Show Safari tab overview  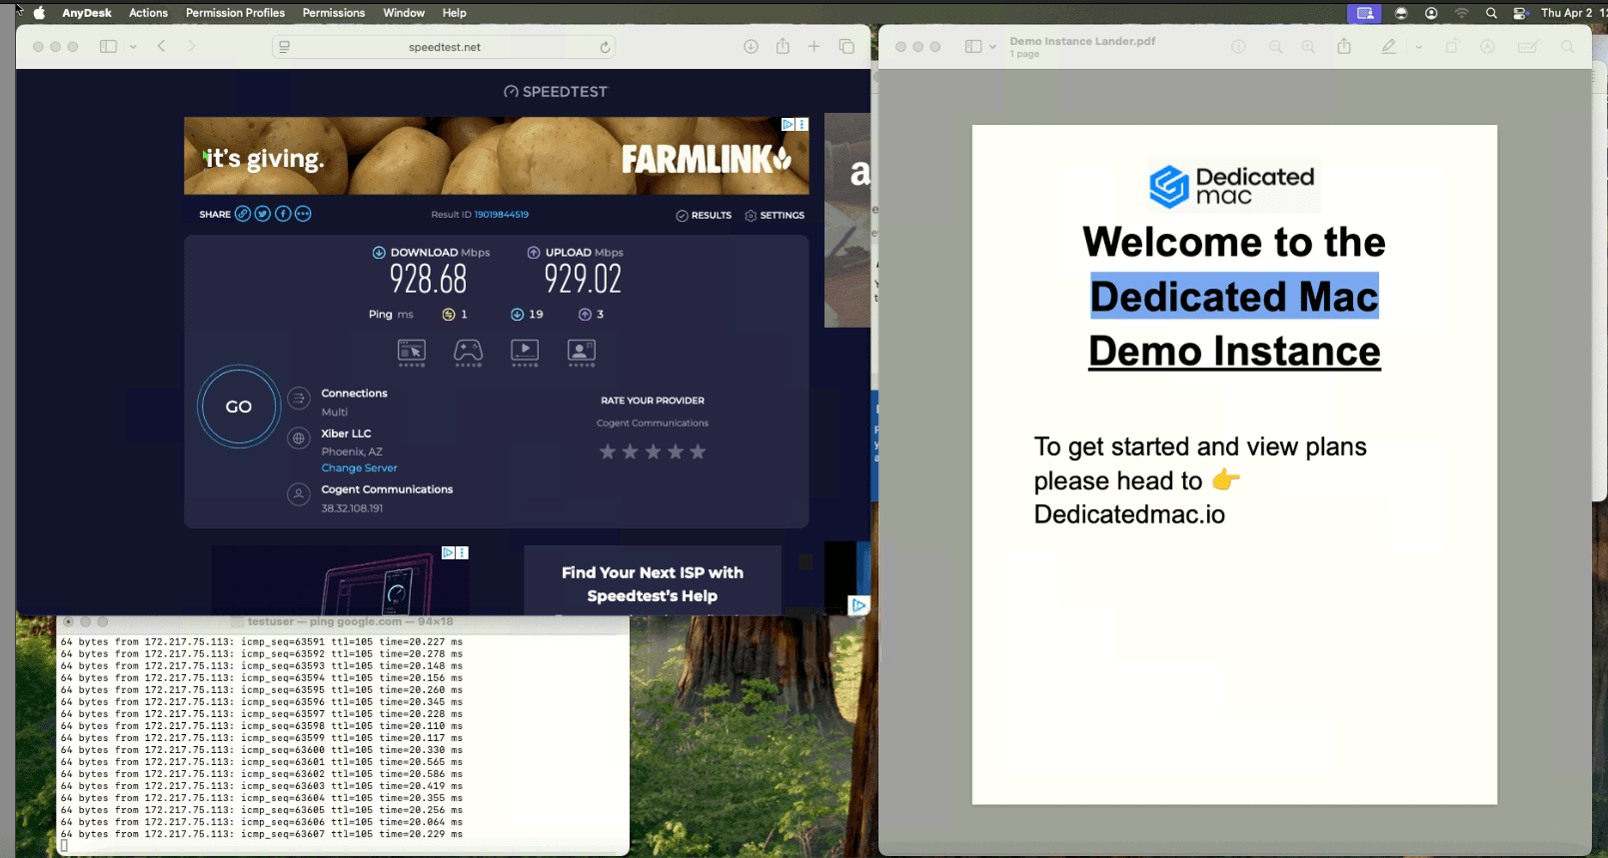tap(846, 47)
